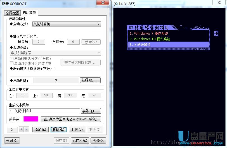Click the 参考>>> button
227x148 pixels.
click(x=91, y=42)
